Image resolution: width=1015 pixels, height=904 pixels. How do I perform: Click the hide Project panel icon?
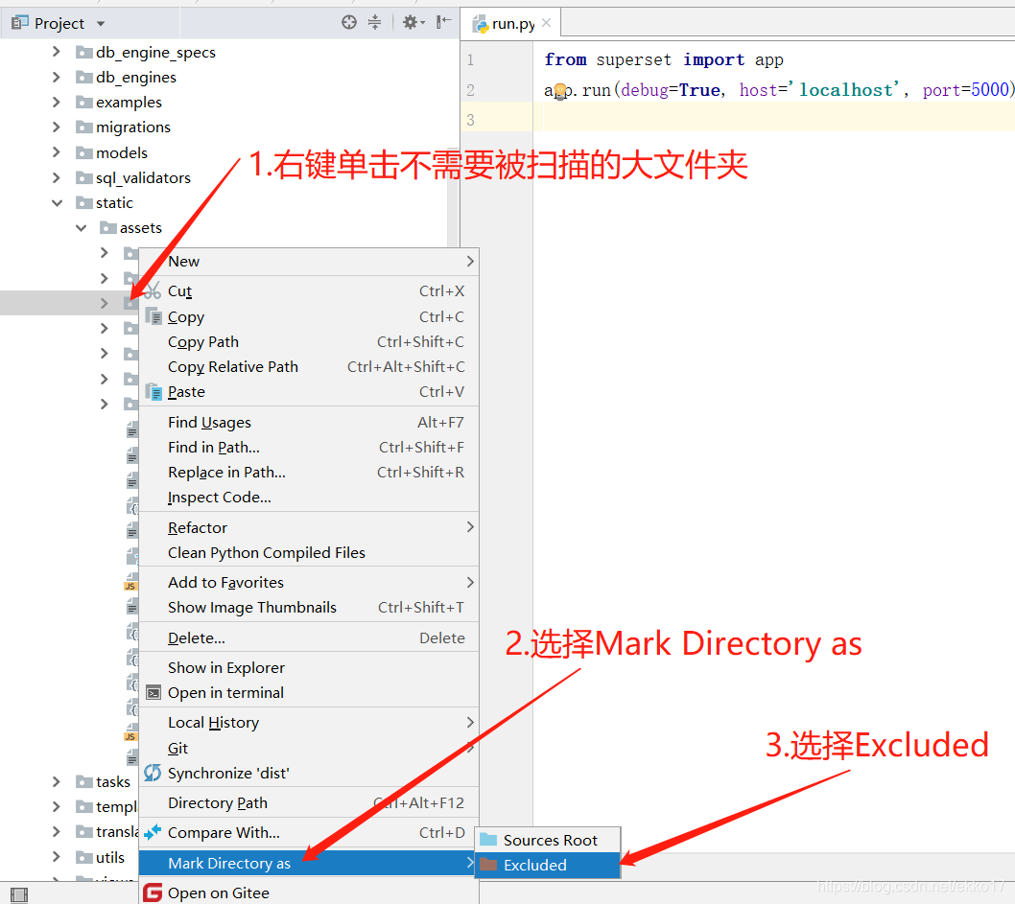tap(443, 23)
